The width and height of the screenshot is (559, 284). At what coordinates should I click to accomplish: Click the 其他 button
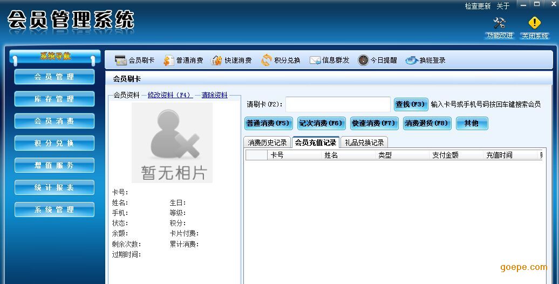472,123
